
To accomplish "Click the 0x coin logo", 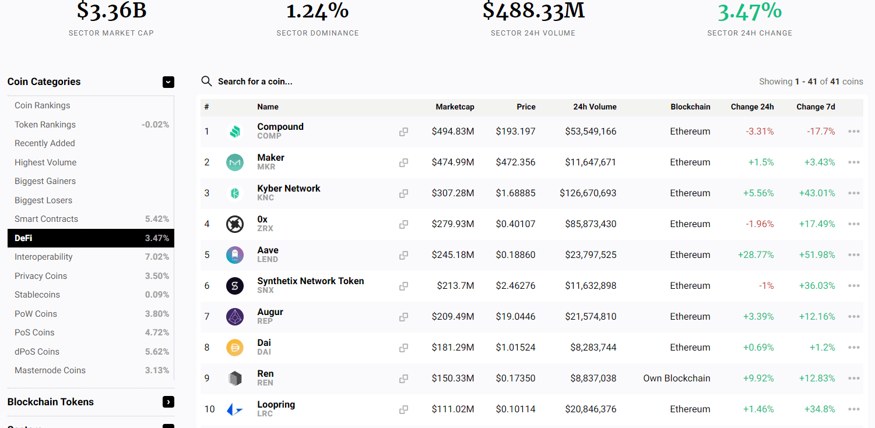I will [235, 224].
